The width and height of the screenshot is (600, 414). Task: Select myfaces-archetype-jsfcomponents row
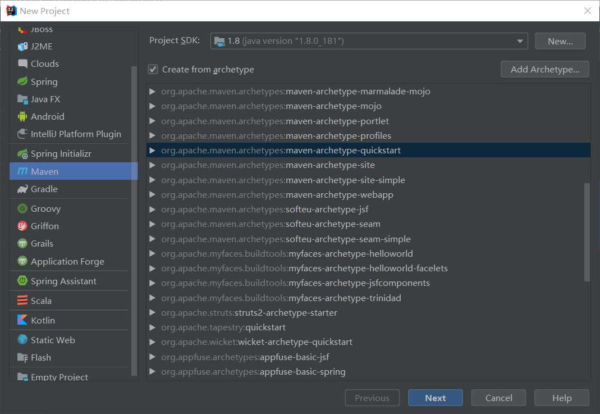tap(368, 283)
